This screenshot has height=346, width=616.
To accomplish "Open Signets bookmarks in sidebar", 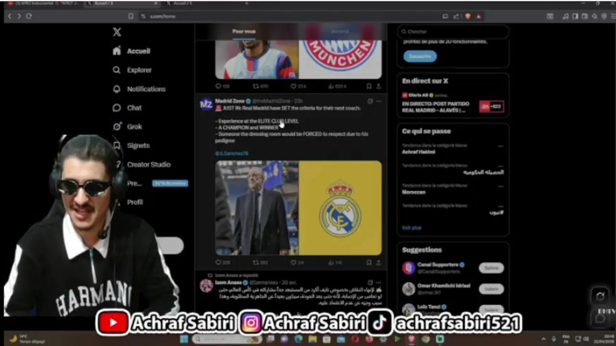I will point(131,145).
